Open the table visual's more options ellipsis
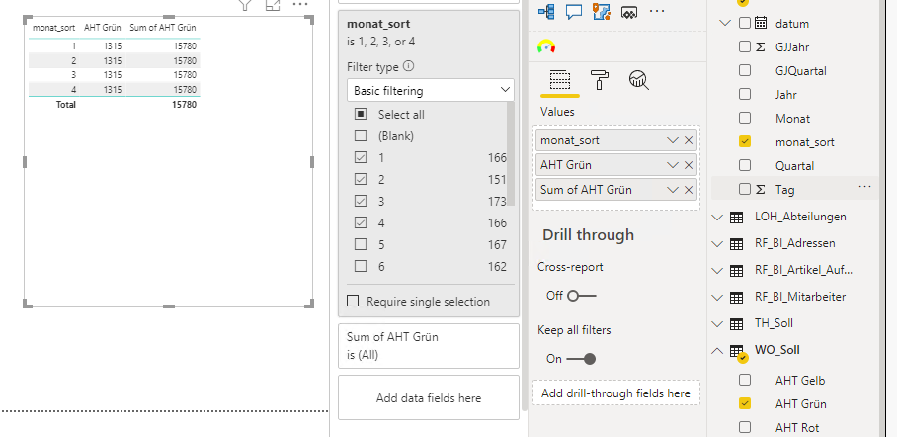This screenshot has width=897, height=437. 300,5
